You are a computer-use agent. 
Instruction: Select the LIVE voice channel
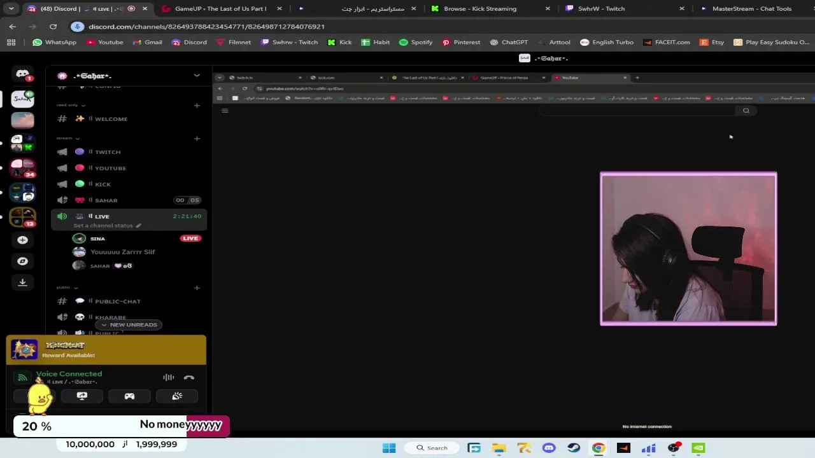(127, 220)
